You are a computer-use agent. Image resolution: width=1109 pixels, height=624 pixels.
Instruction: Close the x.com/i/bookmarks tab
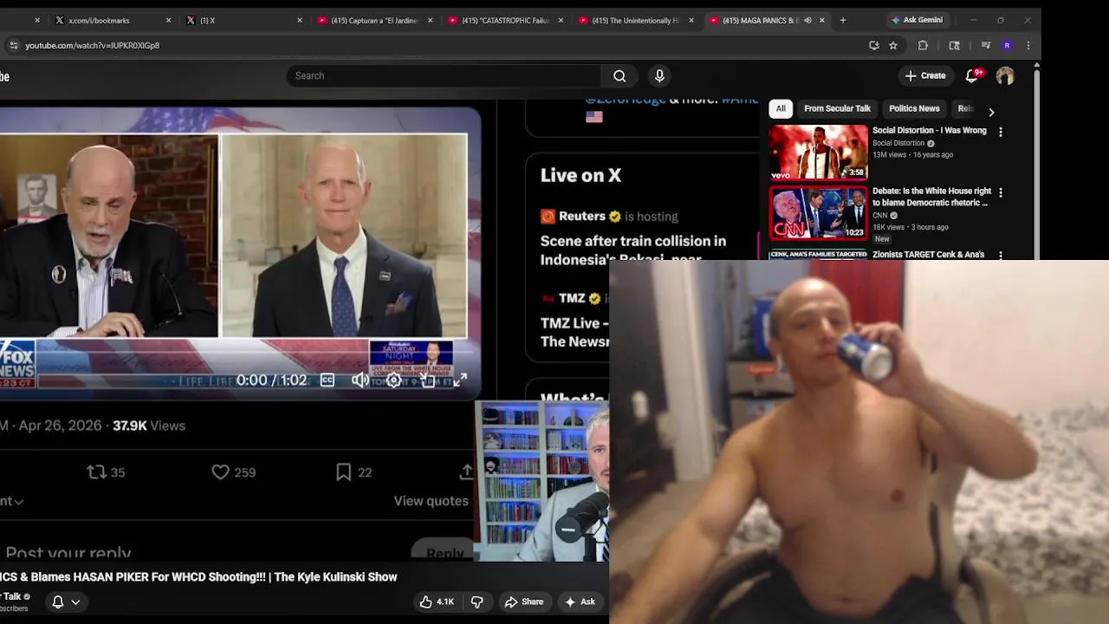tap(168, 20)
